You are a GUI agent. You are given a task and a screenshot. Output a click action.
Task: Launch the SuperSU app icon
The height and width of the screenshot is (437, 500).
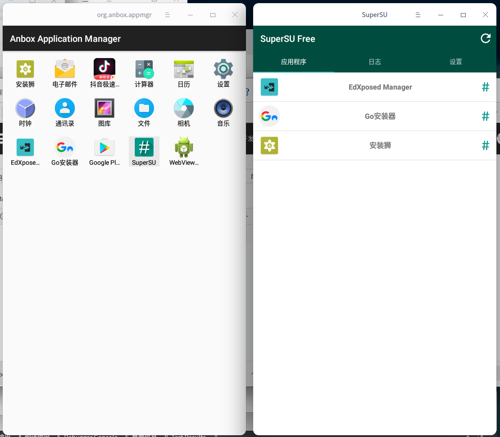pyautogui.click(x=144, y=152)
